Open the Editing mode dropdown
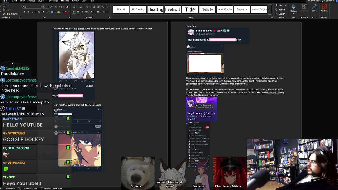The height and width of the screenshot is (190, 338). [329, 1]
